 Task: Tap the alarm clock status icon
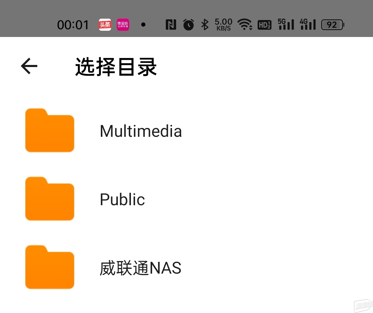pyautogui.click(x=189, y=25)
